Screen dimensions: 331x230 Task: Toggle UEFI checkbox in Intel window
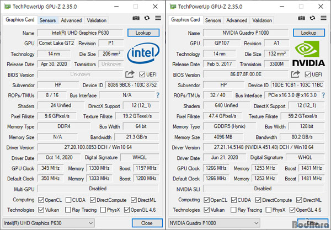click(x=142, y=74)
